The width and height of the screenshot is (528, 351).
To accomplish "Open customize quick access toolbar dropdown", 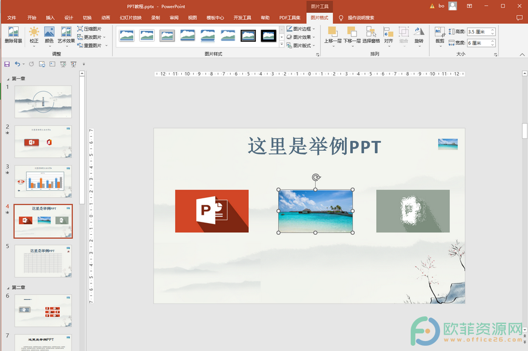I will [x=84, y=64].
